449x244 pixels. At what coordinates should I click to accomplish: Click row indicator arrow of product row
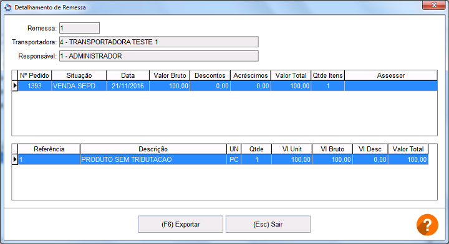[15, 159]
